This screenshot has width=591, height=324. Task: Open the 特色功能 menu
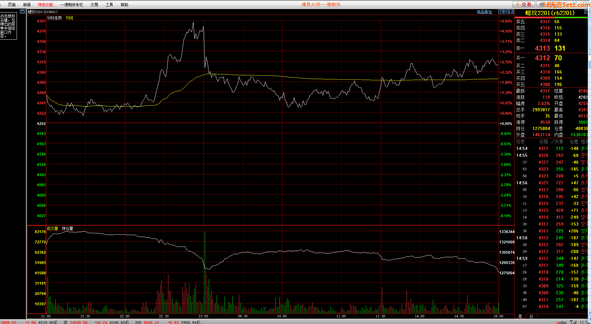[x=45, y=5]
